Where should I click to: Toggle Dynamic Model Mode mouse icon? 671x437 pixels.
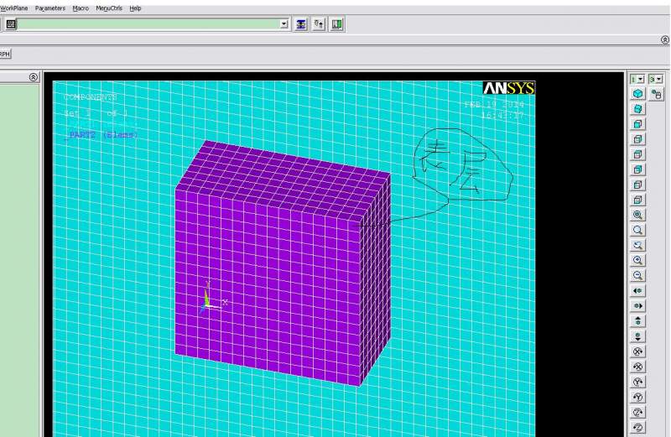pyautogui.click(x=656, y=94)
